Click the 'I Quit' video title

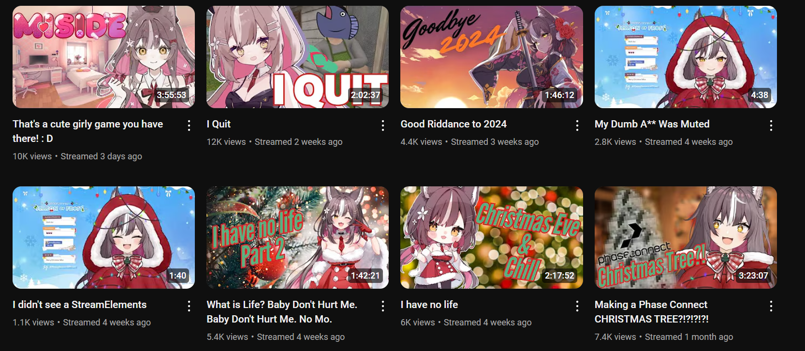point(219,124)
